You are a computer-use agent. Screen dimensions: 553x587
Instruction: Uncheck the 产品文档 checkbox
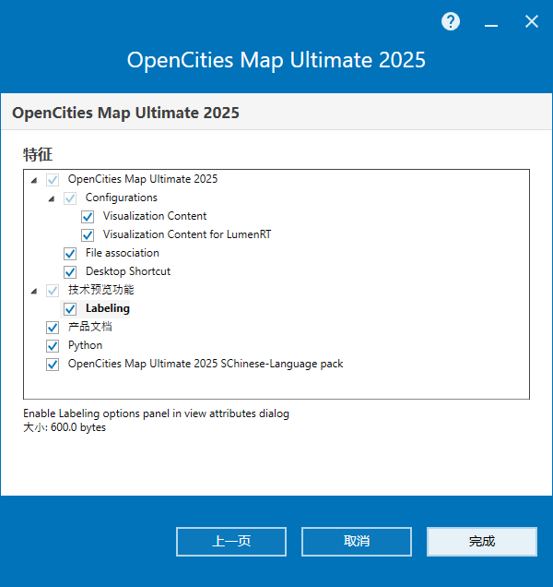pyautogui.click(x=53, y=328)
